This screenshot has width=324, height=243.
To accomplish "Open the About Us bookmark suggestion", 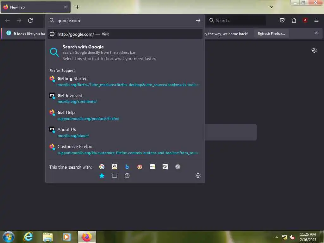I will coord(125,133).
